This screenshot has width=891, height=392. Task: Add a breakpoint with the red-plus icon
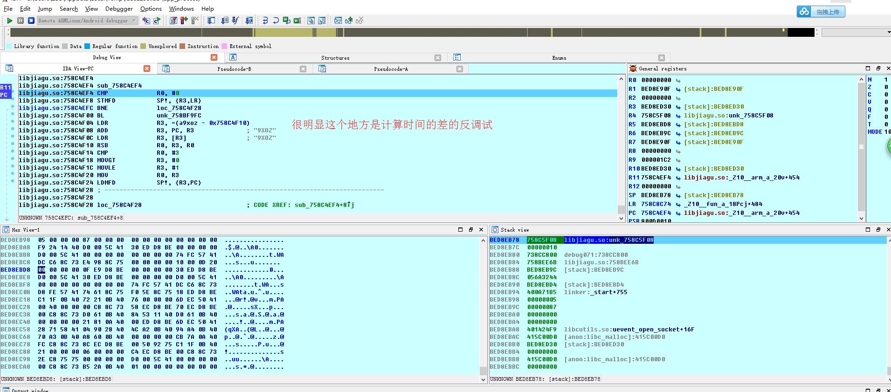[x=184, y=21]
